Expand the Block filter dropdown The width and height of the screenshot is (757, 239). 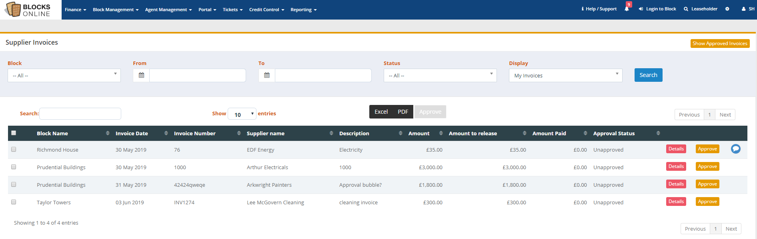64,75
